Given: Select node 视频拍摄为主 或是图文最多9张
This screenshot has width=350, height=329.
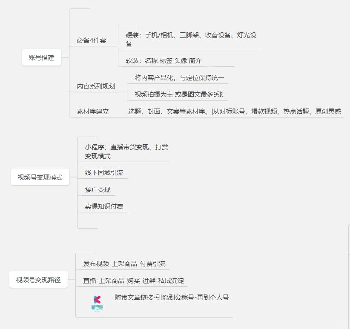Looking at the screenshot, I should 179,94.
